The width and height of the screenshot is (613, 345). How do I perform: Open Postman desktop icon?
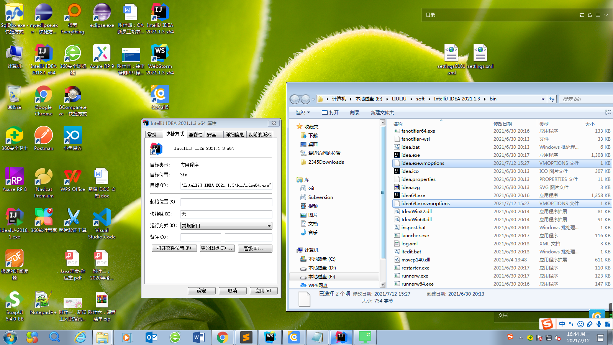point(44,138)
